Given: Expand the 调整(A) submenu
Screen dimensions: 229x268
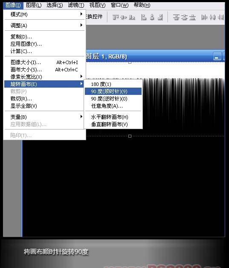Looking at the screenshot, I should pyautogui.click(x=44, y=26).
